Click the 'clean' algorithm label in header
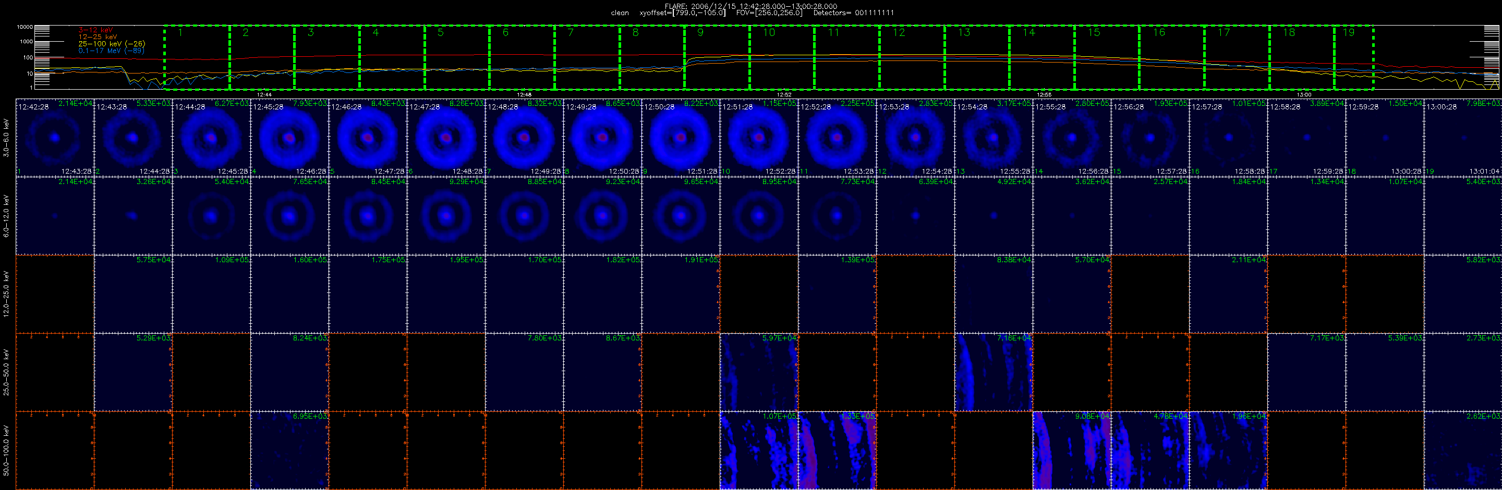Image resolution: width=1502 pixels, height=490 pixels. click(x=620, y=13)
